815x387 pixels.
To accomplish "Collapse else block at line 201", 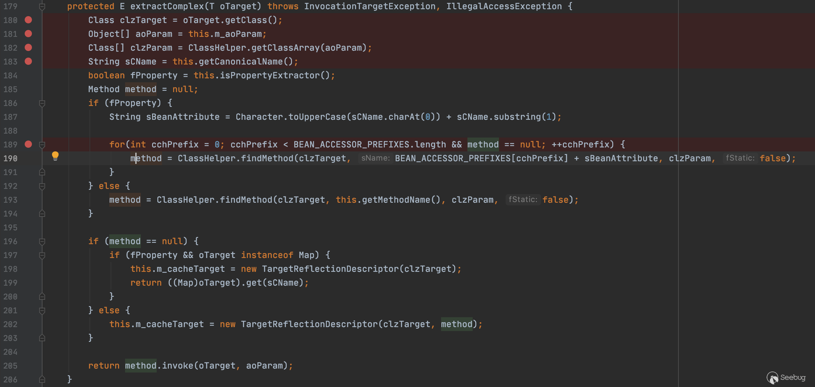I will pyautogui.click(x=42, y=311).
